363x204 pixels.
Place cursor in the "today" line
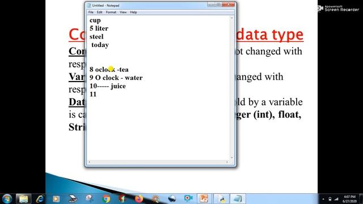point(100,45)
